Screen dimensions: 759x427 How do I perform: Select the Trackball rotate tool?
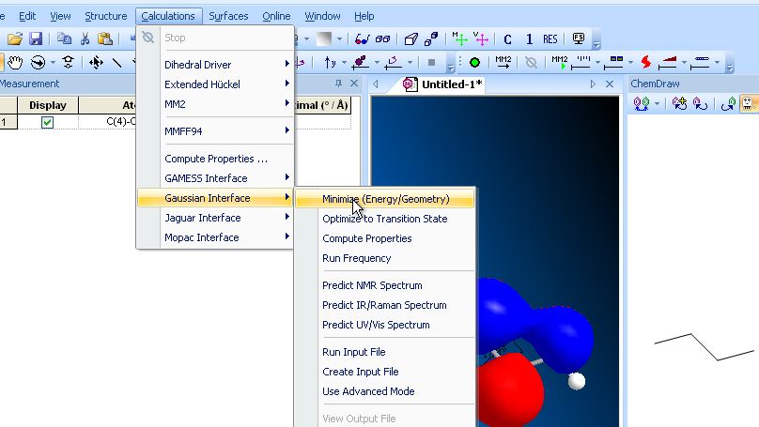point(38,62)
